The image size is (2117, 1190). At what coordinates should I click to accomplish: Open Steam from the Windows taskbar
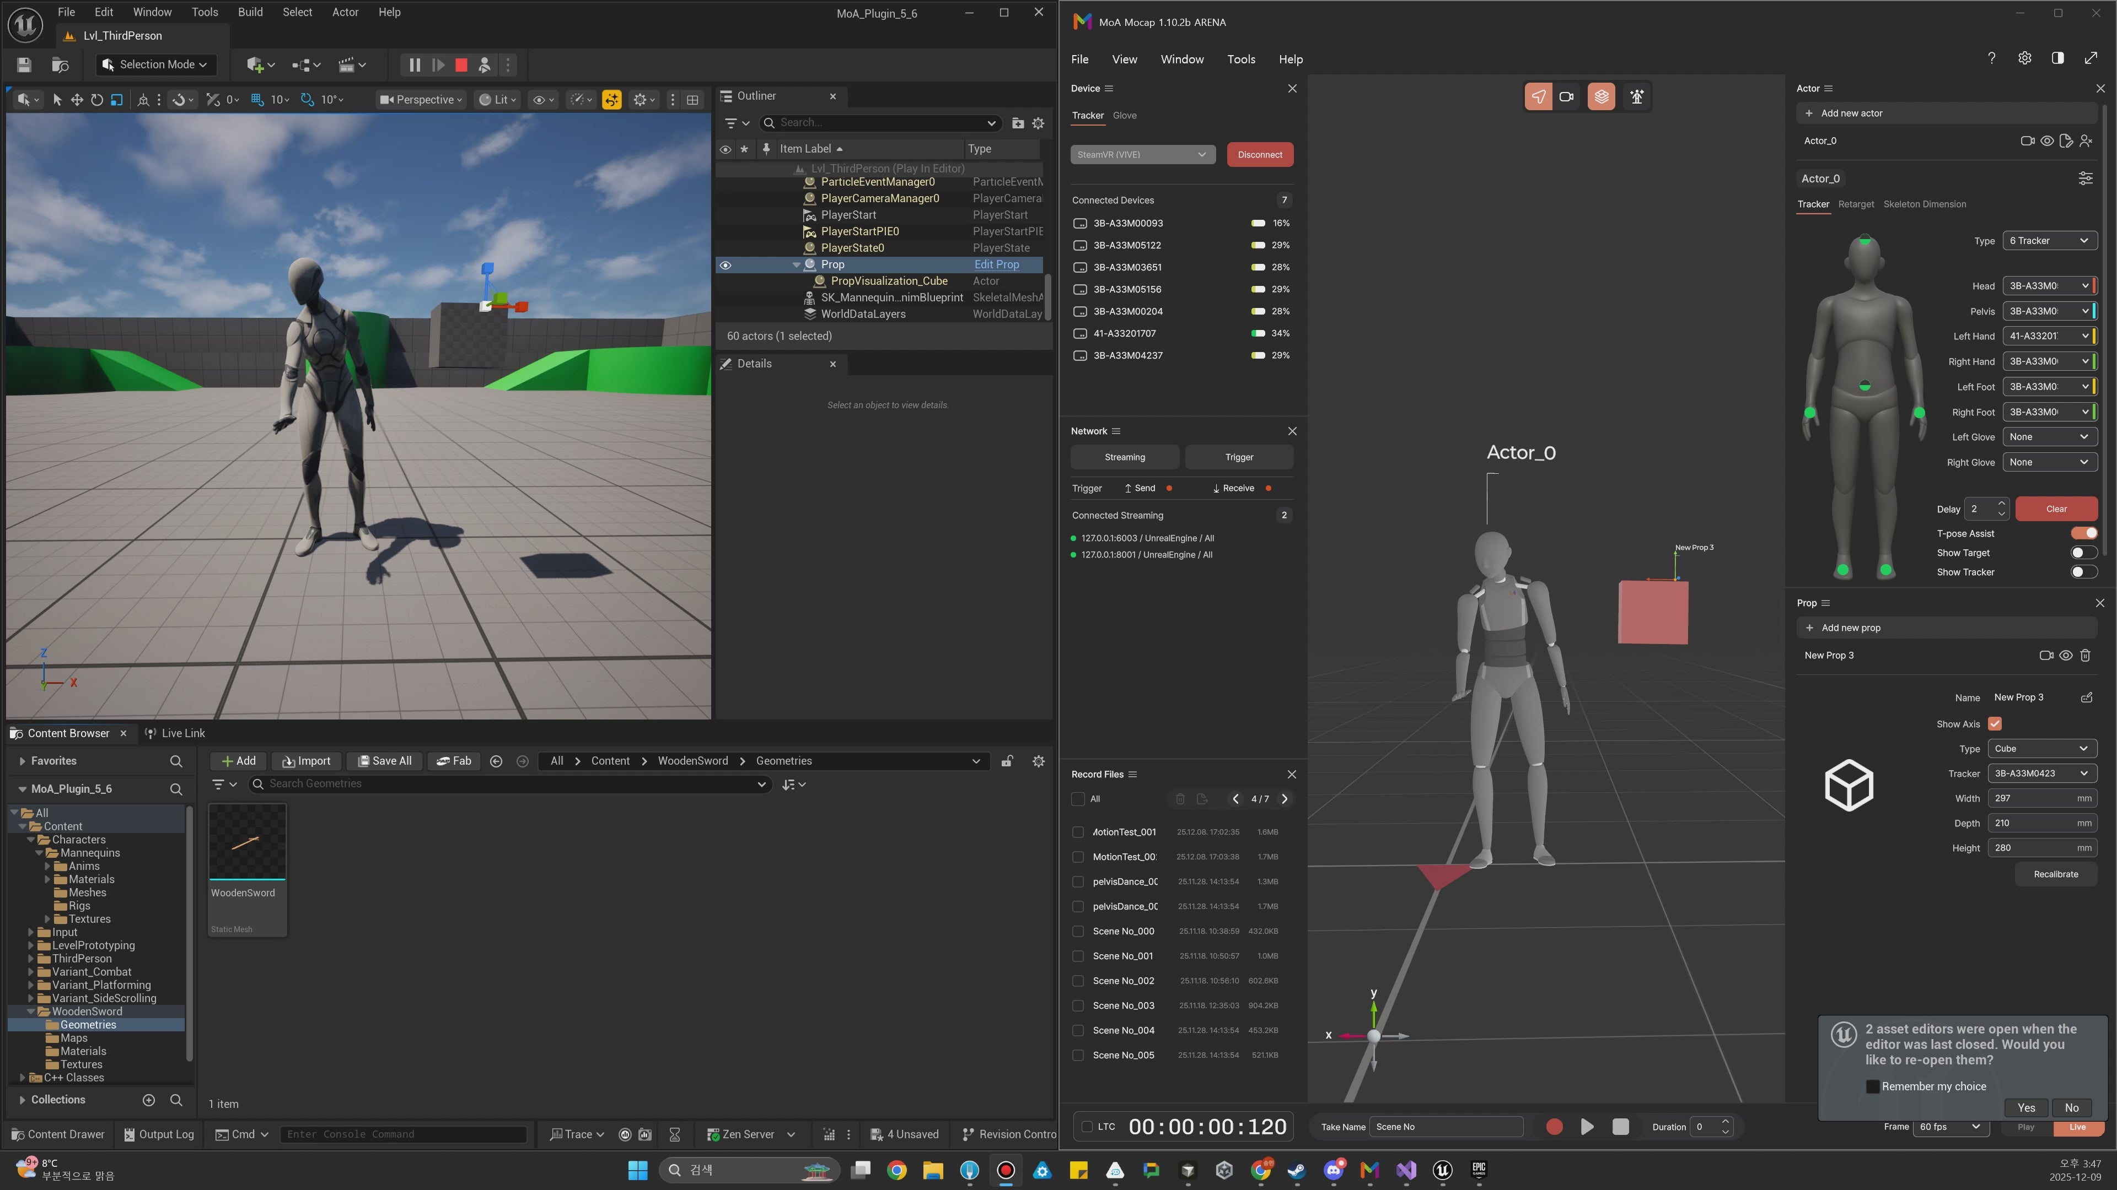pyautogui.click(x=1297, y=1170)
